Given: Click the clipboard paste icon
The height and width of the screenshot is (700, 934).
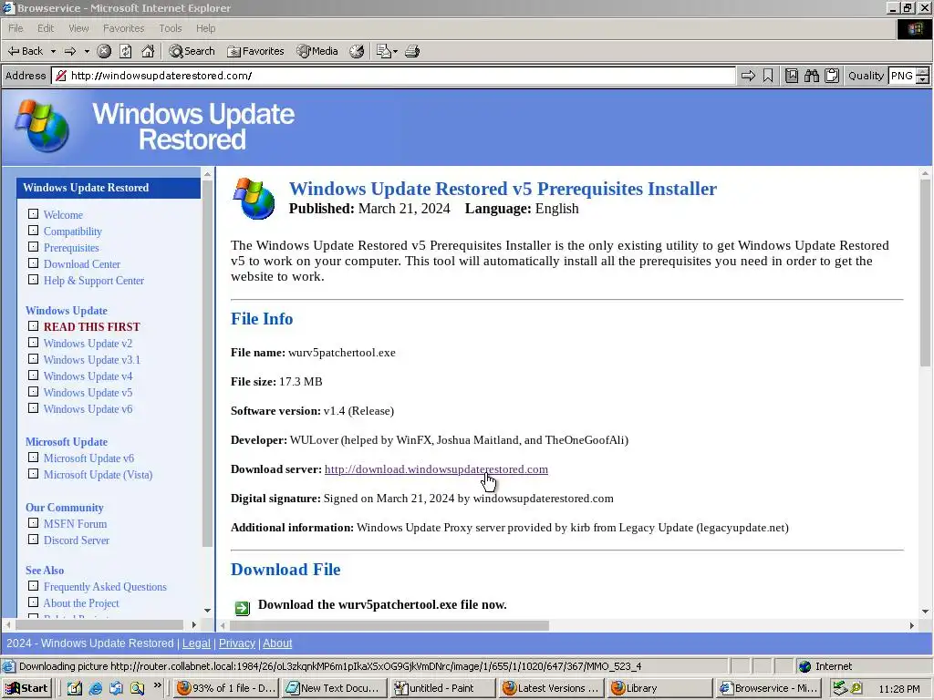Looking at the screenshot, I should click(x=832, y=76).
